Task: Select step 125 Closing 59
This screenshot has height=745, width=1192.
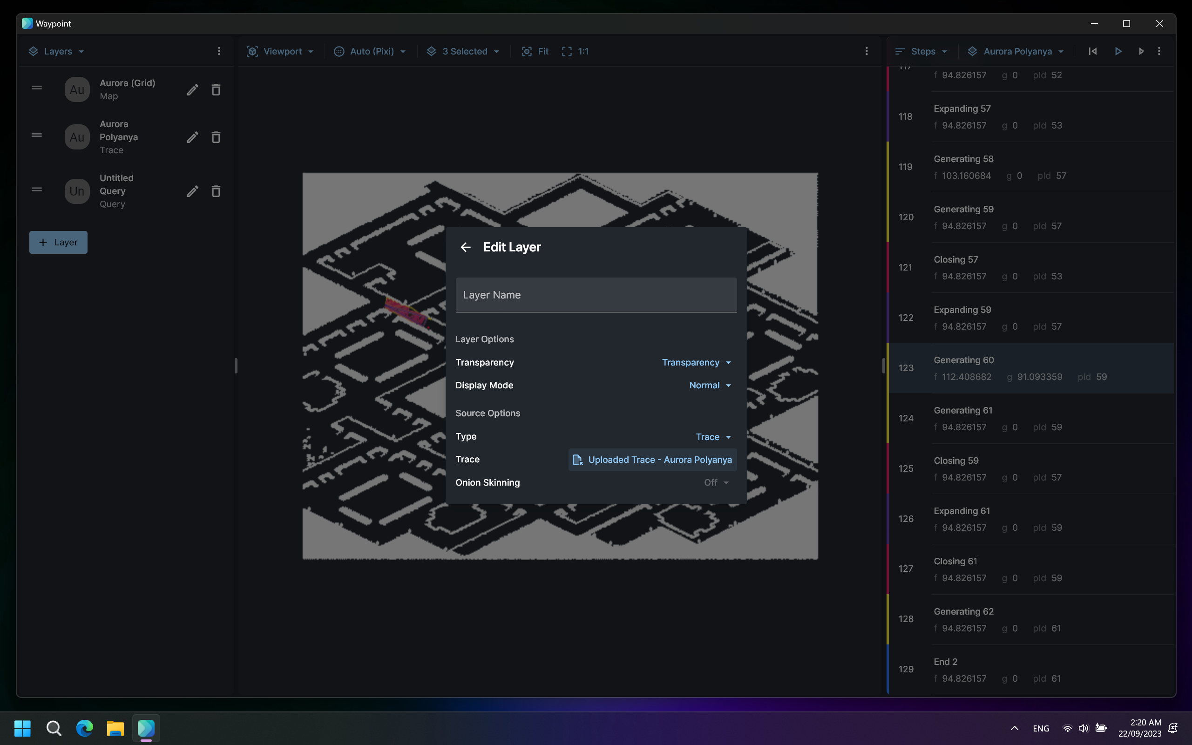Action: click(x=1031, y=468)
